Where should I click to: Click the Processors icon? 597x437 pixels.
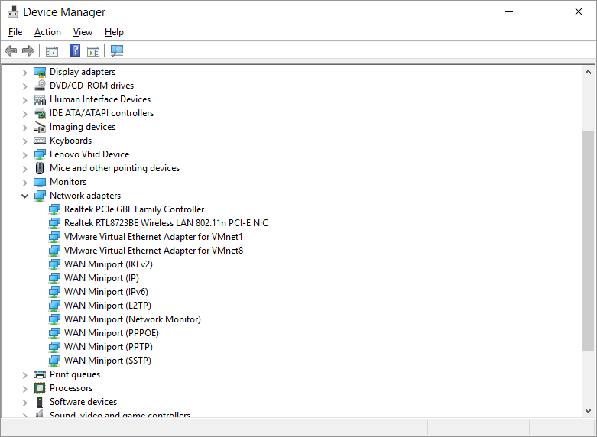click(40, 388)
